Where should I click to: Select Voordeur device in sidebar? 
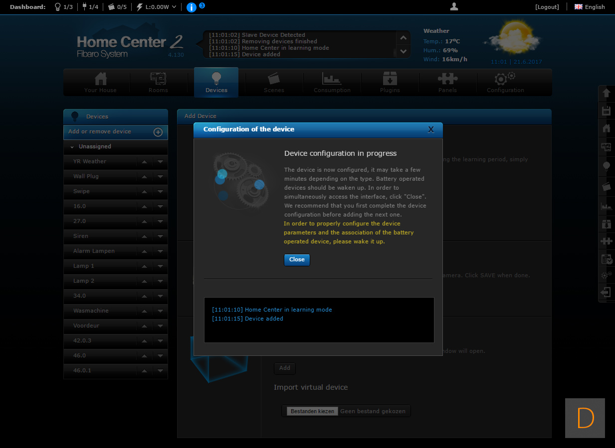[86, 326]
